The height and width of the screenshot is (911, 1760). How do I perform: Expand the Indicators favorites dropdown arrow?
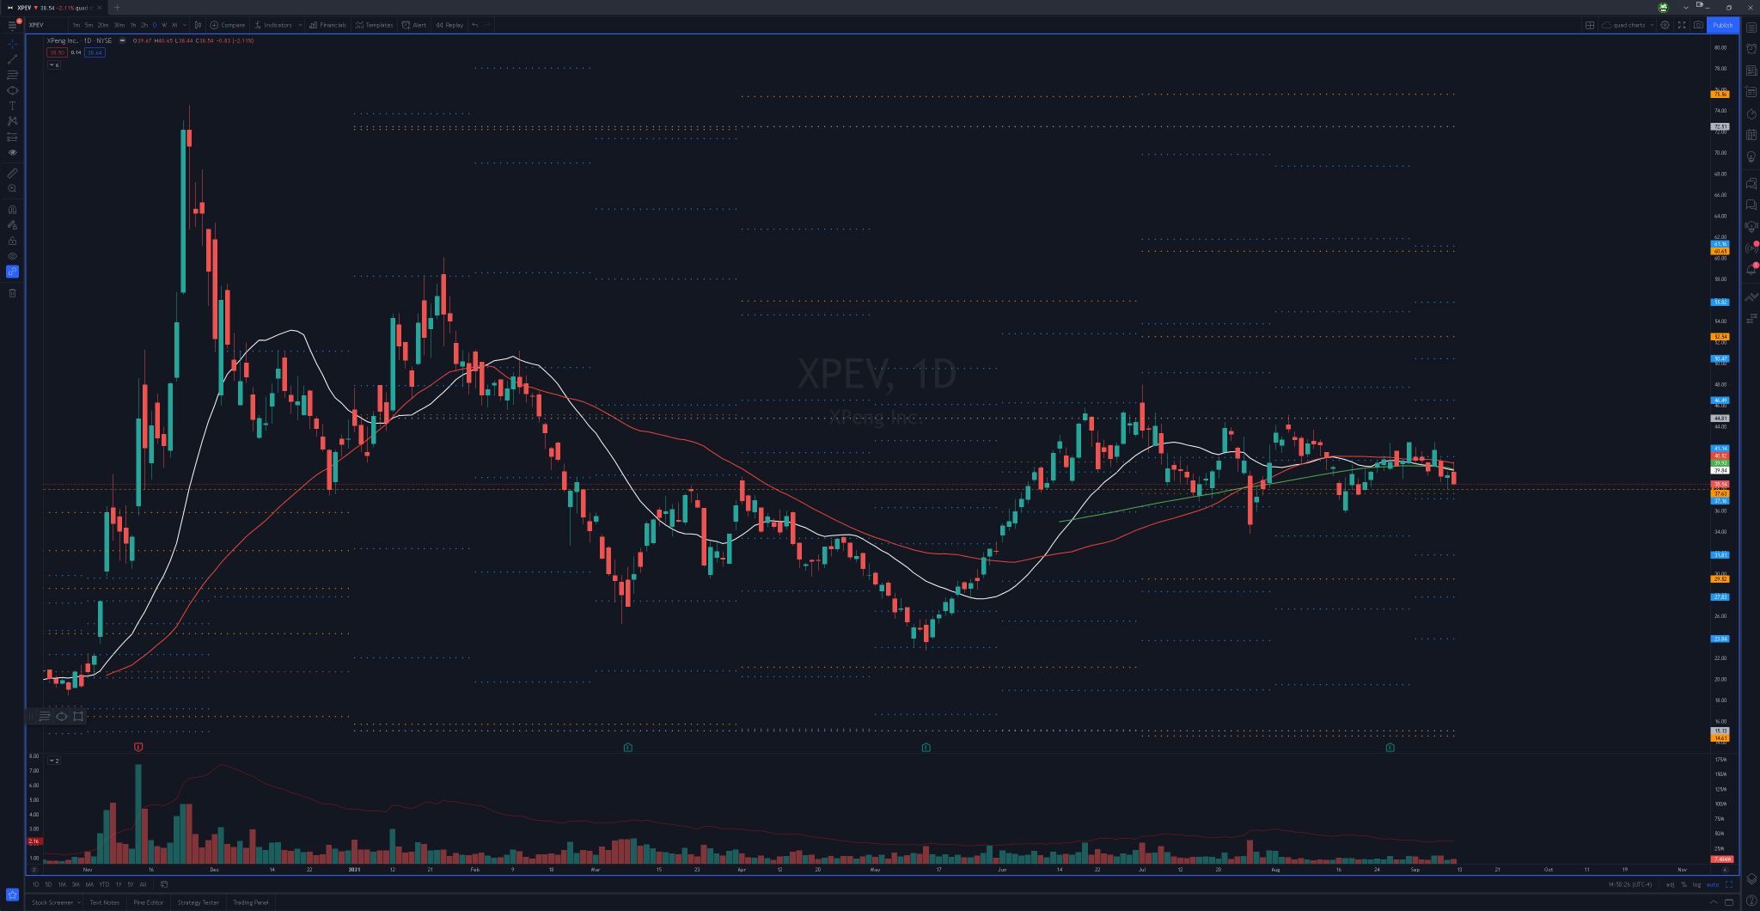(300, 25)
